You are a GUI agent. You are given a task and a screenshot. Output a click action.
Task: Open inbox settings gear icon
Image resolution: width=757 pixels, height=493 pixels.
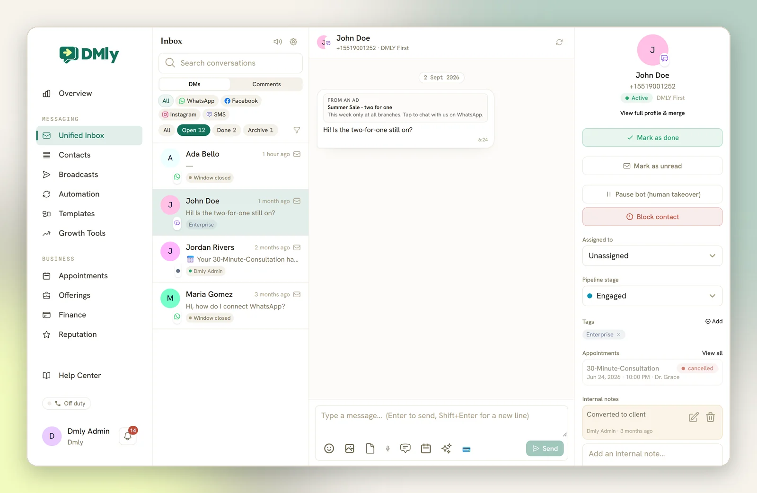click(x=293, y=42)
